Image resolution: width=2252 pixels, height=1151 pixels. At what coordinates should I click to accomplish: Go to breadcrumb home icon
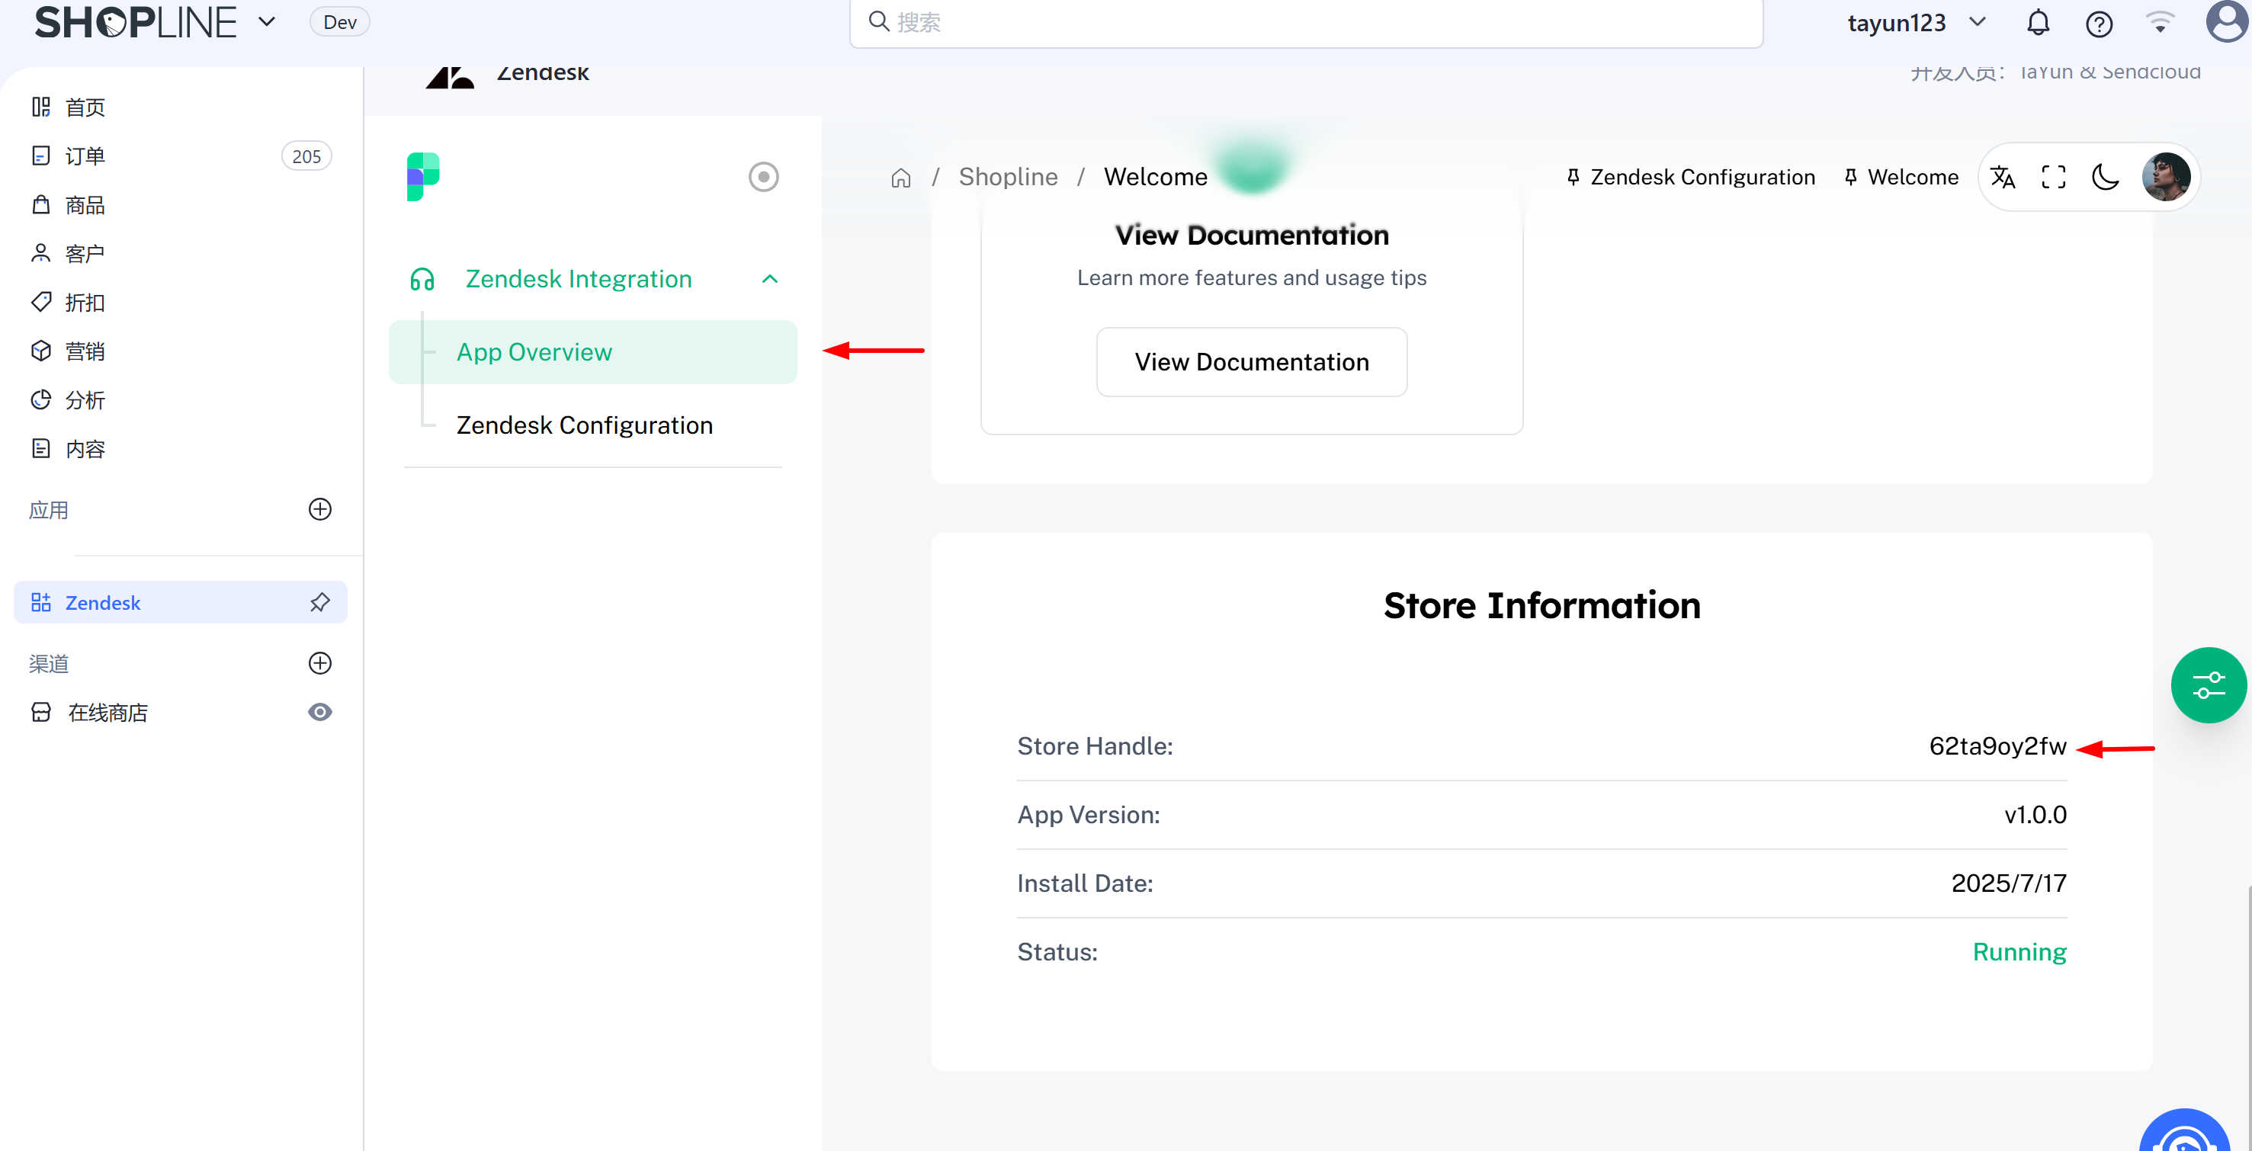click(900, 178)
